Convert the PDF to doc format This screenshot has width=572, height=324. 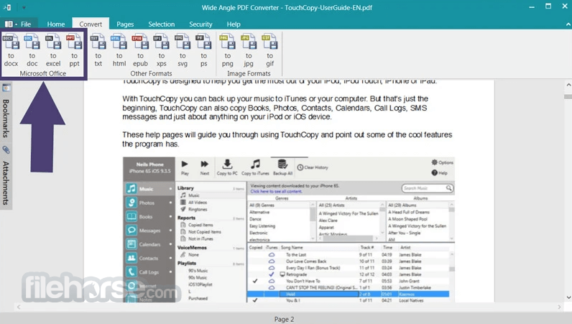coord(32,50)
